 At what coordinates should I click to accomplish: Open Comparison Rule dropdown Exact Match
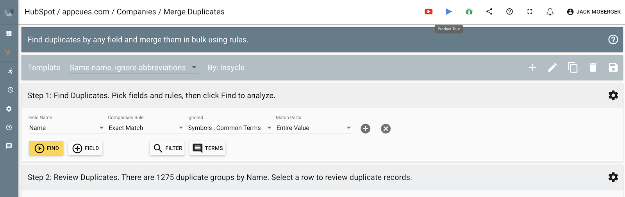[146, 128]
